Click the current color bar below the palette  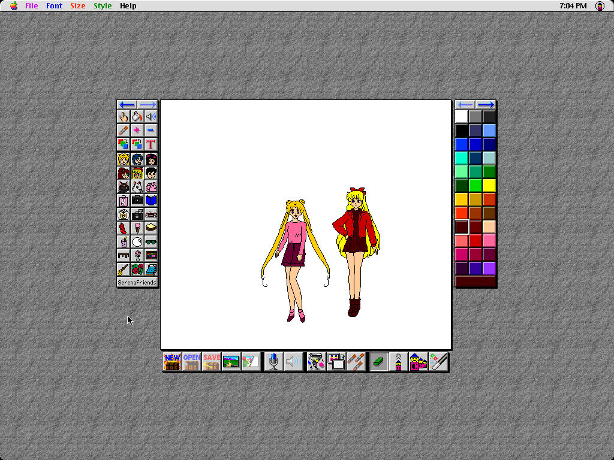(475, 282)
